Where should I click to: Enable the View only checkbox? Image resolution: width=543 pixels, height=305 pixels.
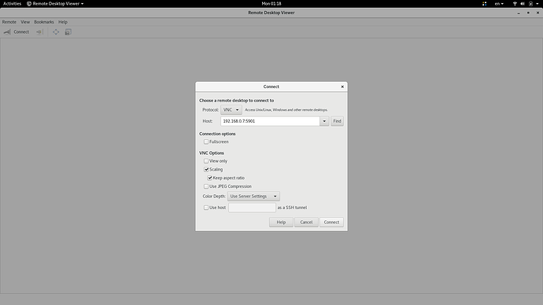click(206, 161)
